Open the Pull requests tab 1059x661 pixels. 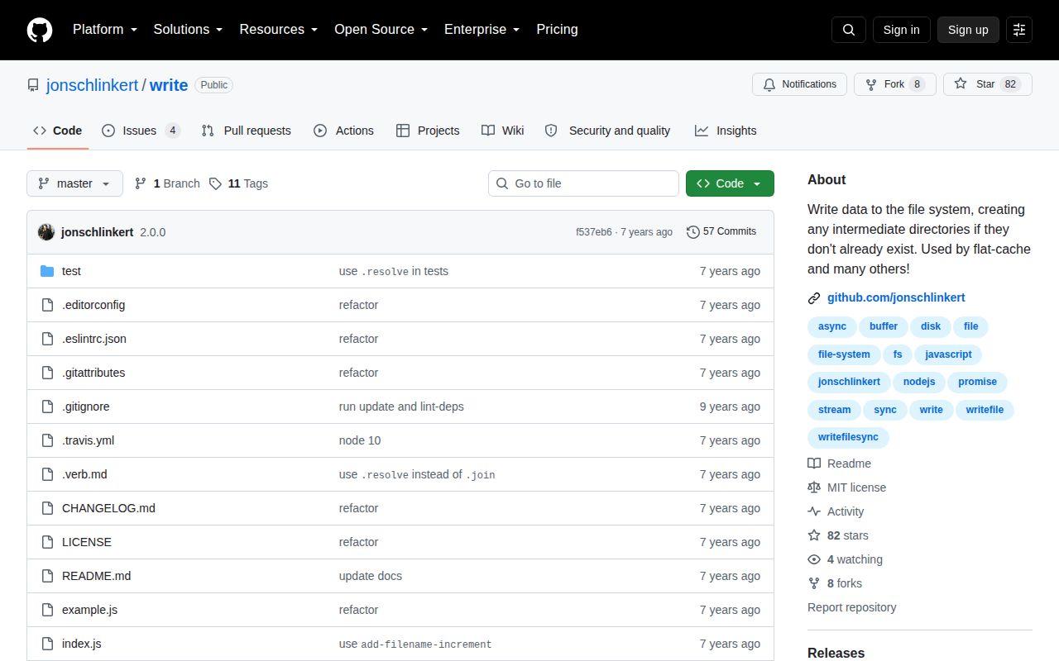click(247, 131)
